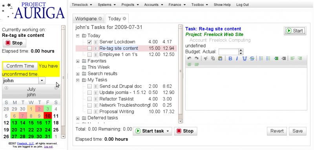Tick the Proposal Writing checkbox
The width and height of the screenshot is (314, 150).
[90, 112]
